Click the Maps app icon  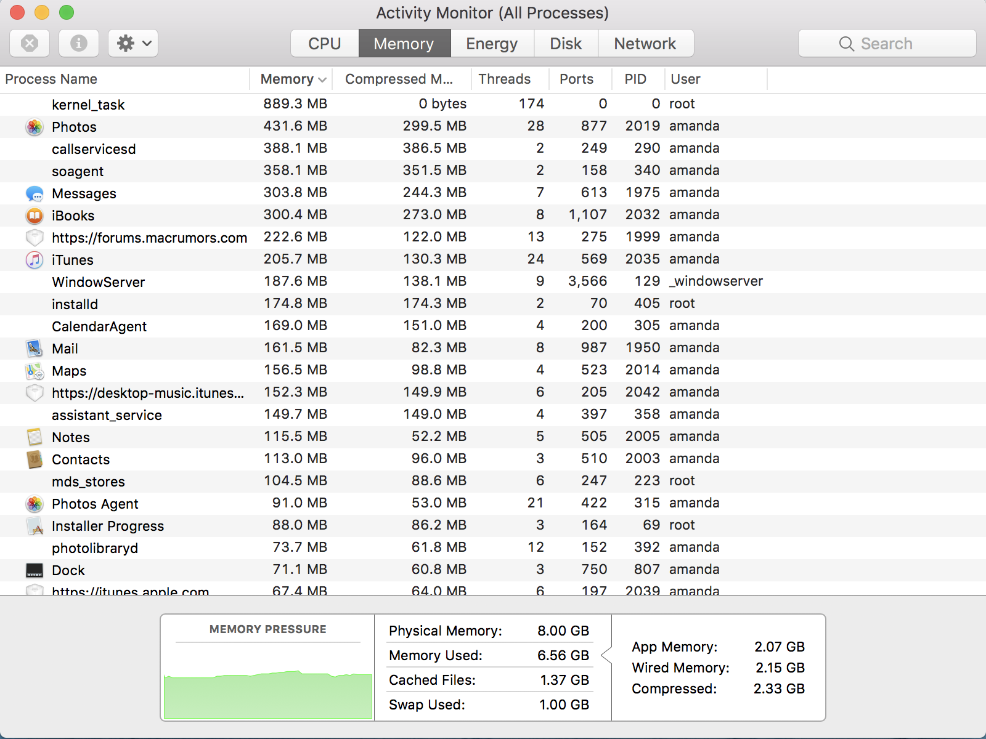[35, 371]
